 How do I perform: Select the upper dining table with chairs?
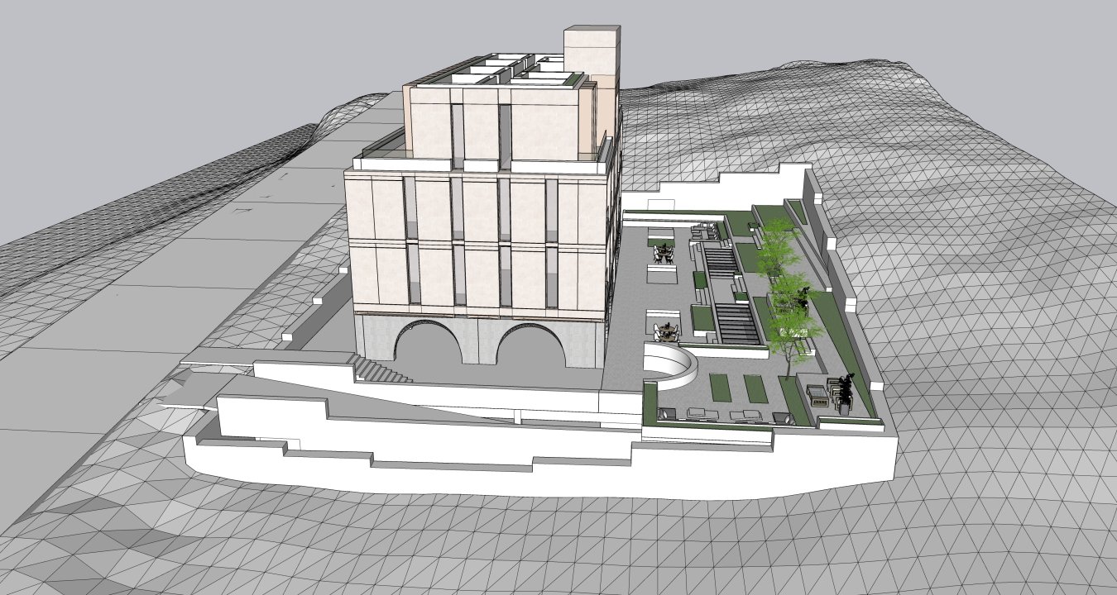pos(664,254)
